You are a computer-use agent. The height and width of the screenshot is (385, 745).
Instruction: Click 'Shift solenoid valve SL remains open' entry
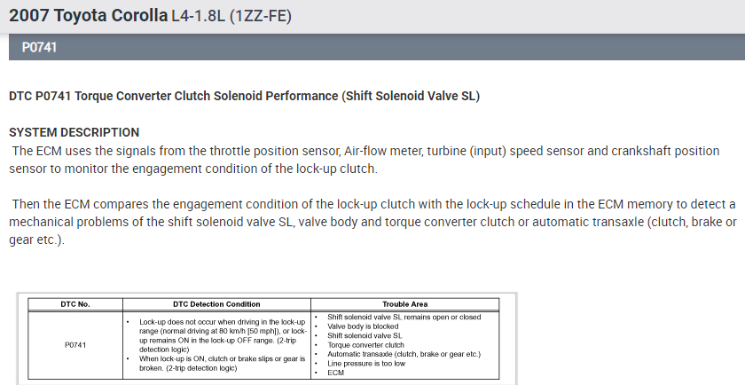click(404, 317)
